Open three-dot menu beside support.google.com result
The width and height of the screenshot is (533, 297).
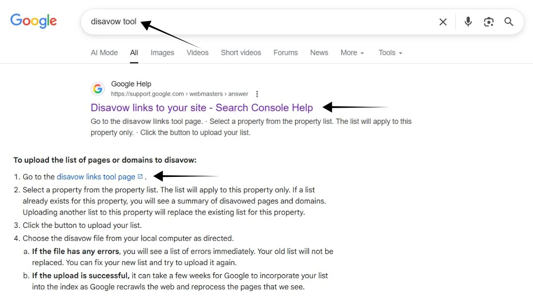(x=257, y=94)
